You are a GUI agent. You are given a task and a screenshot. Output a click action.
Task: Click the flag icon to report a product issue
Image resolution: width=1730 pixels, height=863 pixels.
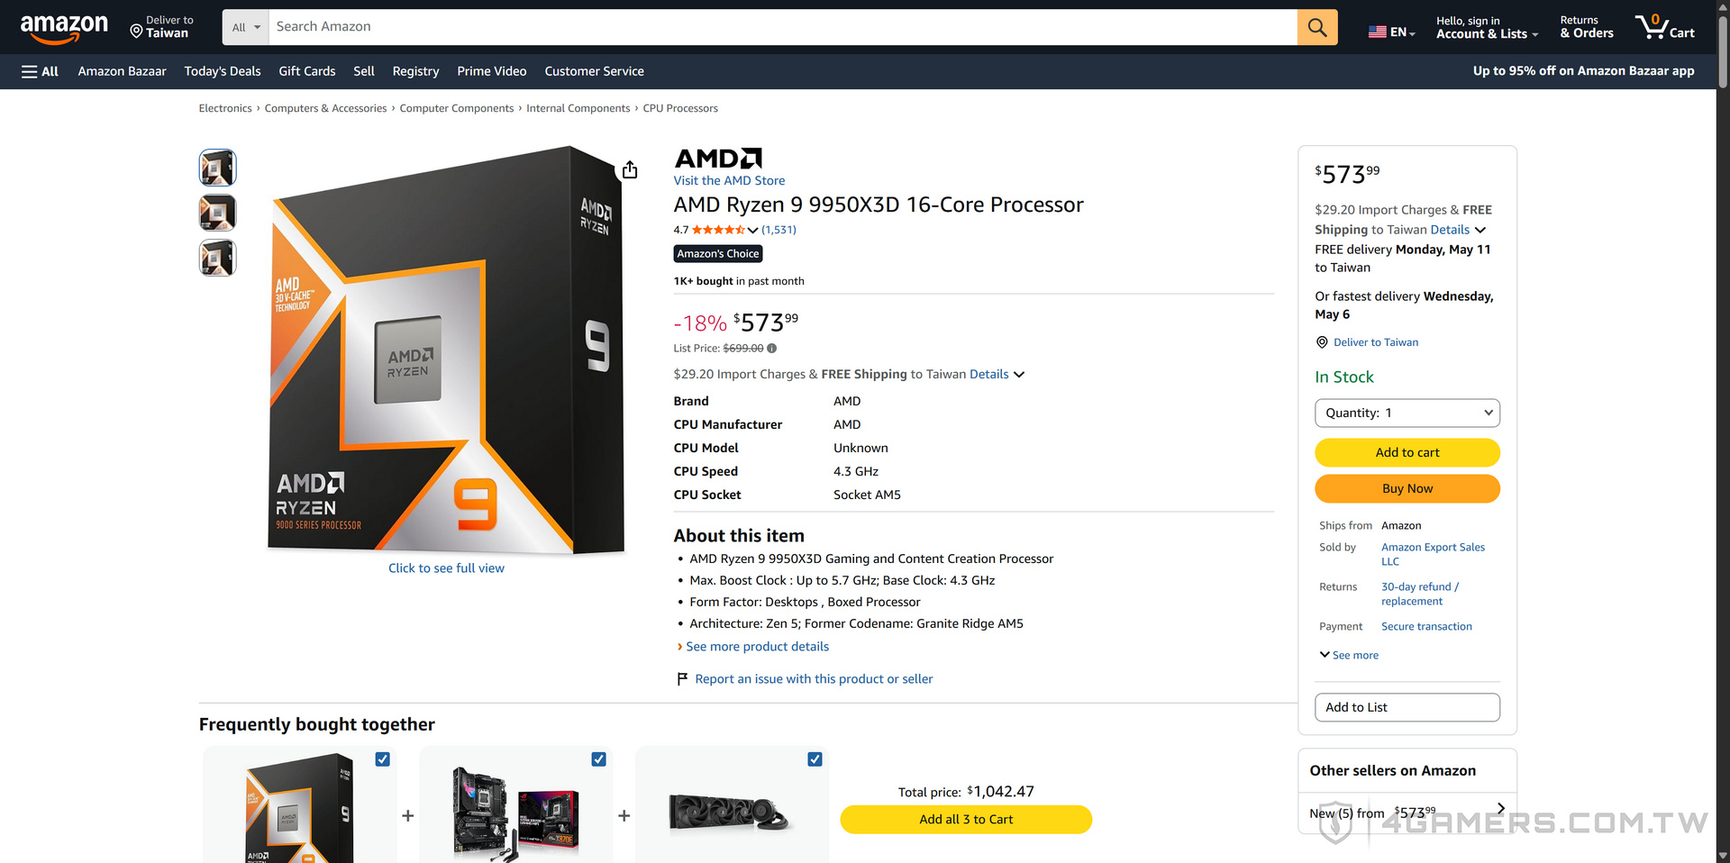[682, 678]
